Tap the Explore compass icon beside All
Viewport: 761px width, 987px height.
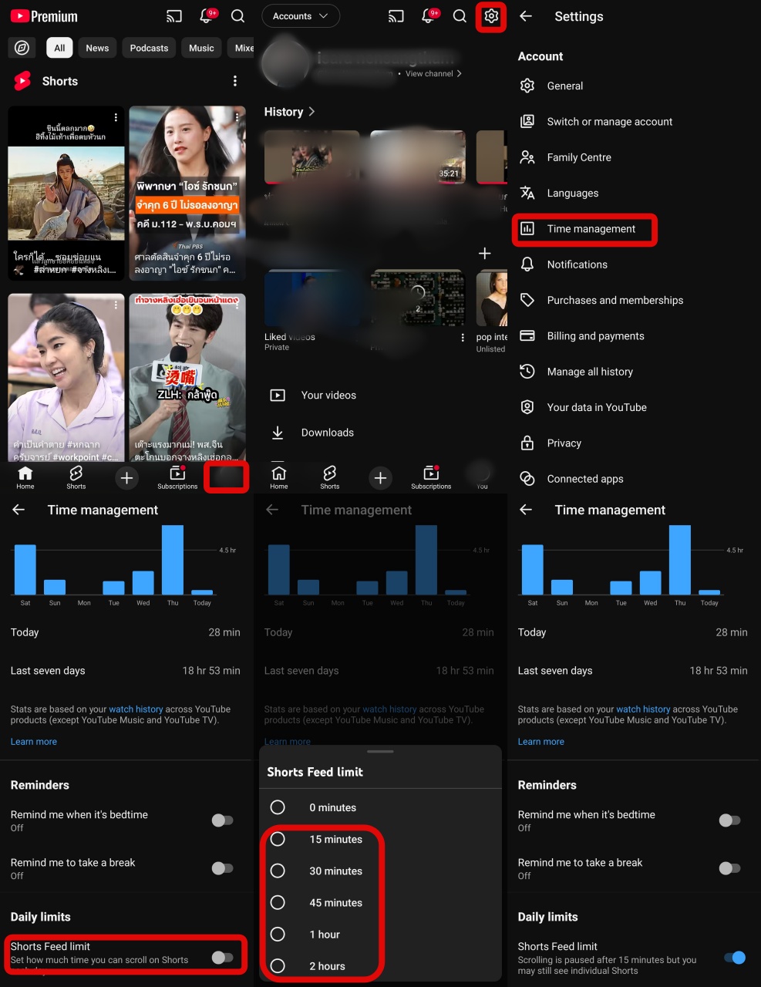pos(22,48)
